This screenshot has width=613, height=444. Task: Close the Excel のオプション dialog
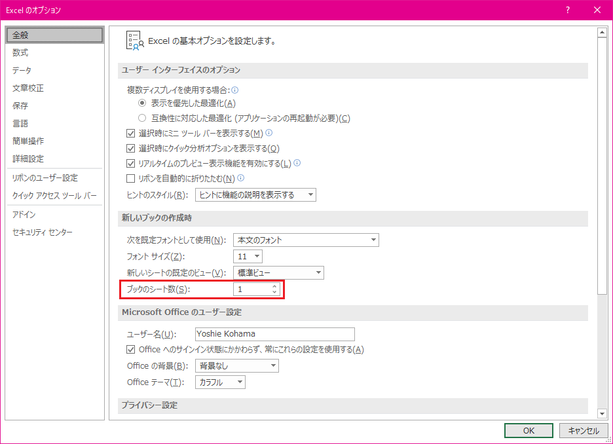pos(597,10)
